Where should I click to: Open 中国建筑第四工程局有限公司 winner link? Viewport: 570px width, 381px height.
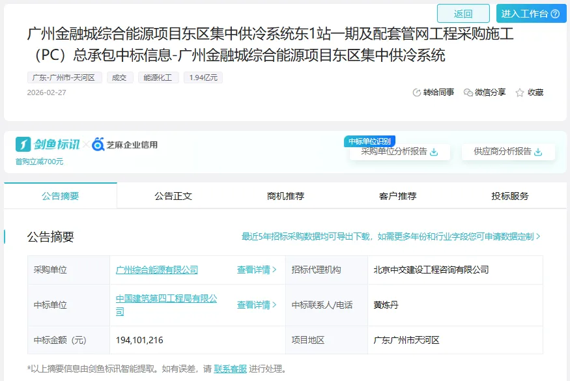(166, 305)
